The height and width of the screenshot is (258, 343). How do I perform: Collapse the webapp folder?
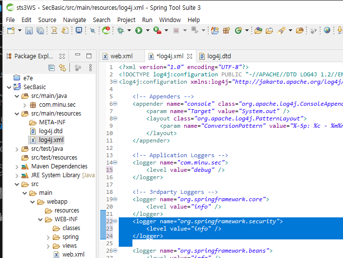[x=32, y=202]
